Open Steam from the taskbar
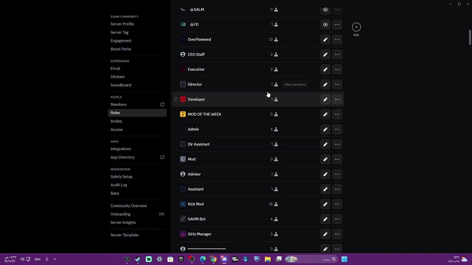This screenshot has height=265, width=472. click(x=138, y=259)
